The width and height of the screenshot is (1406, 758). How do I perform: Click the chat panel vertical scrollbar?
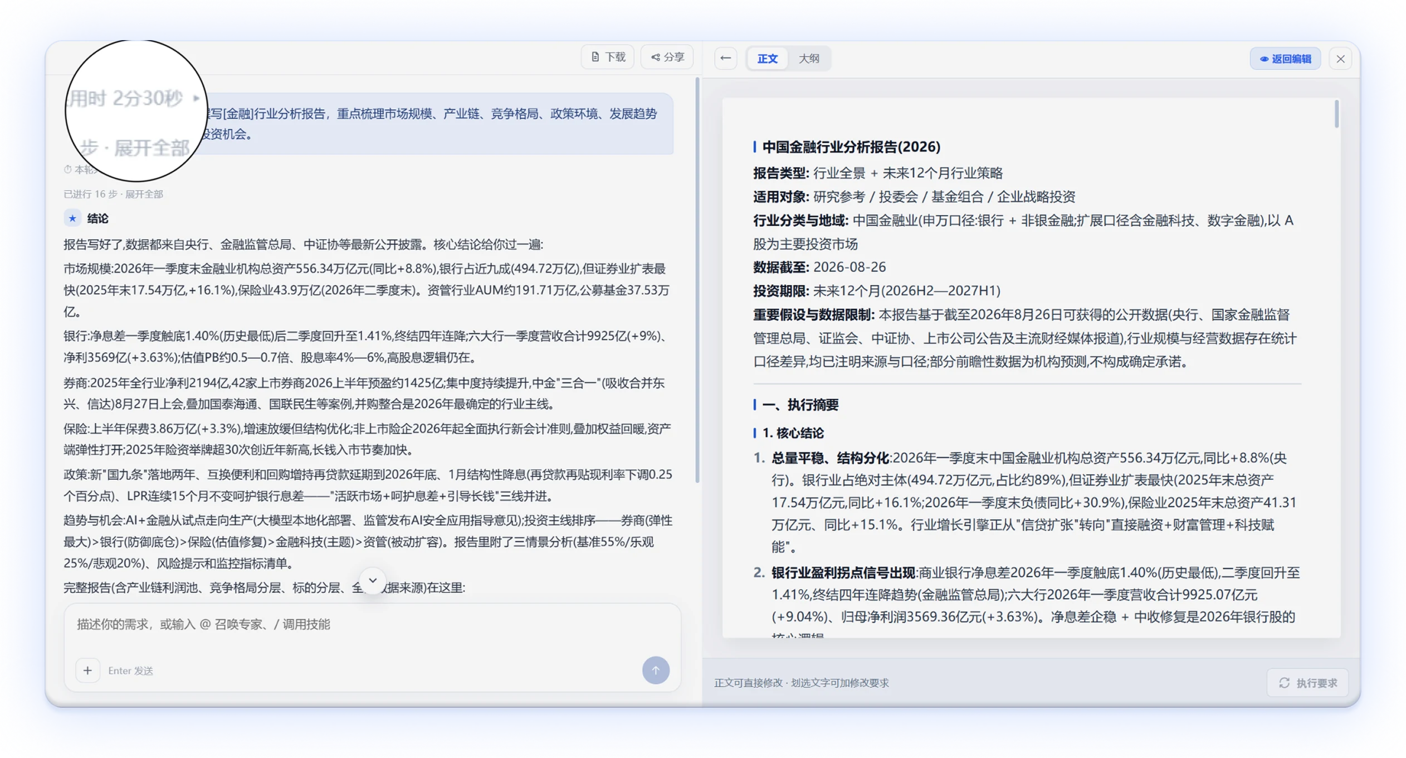point(697,280)
